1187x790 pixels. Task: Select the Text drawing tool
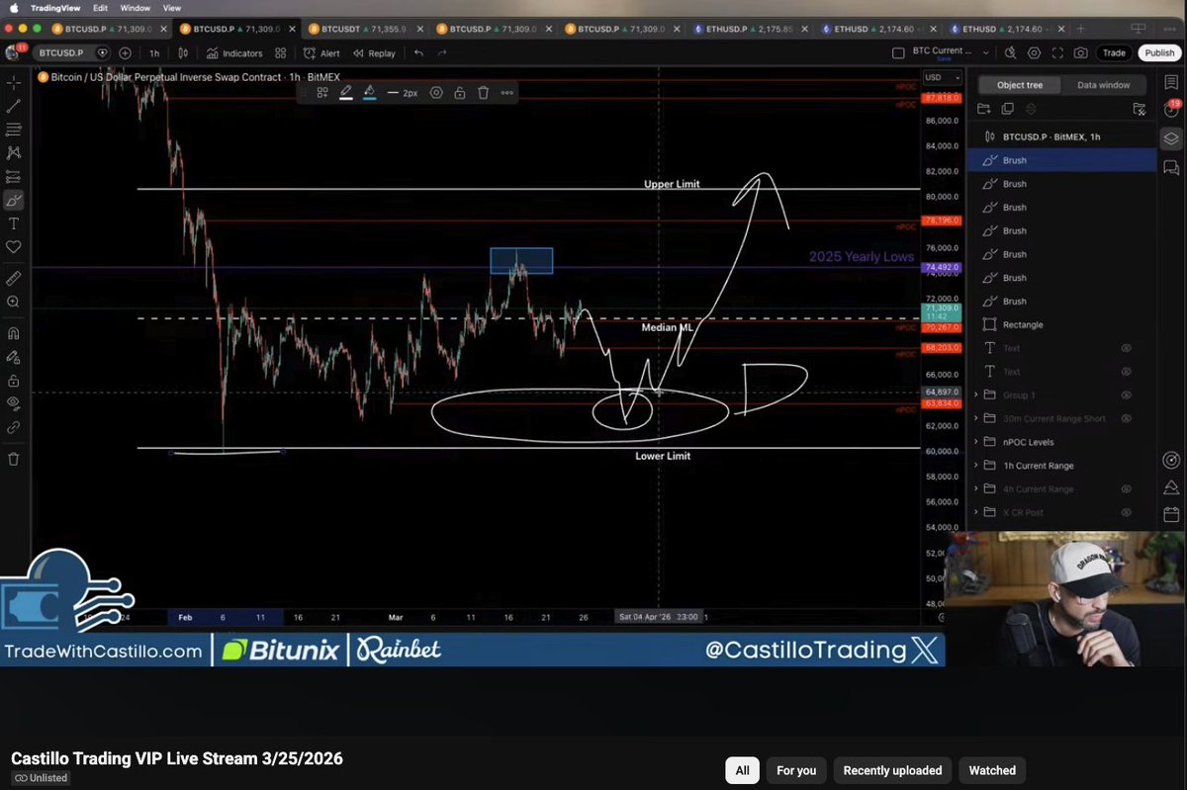(13, 223)
